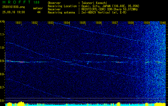The height and width of the screenshot is (106, 168).
Task: Click the red meteor echo near 1931
Action: click(x=21, y=62)
